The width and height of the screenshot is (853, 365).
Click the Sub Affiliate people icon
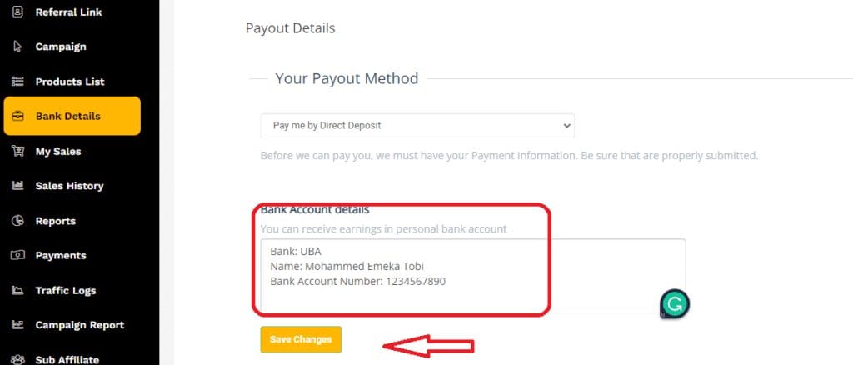click(18, 359)
